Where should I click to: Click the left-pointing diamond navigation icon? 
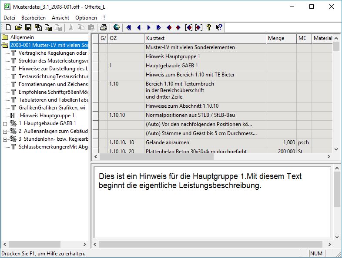169,27
